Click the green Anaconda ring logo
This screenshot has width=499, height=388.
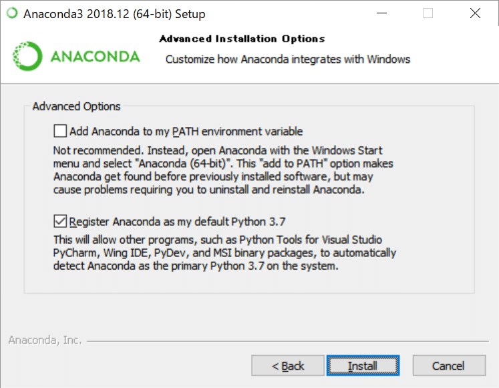pos(27,56)
